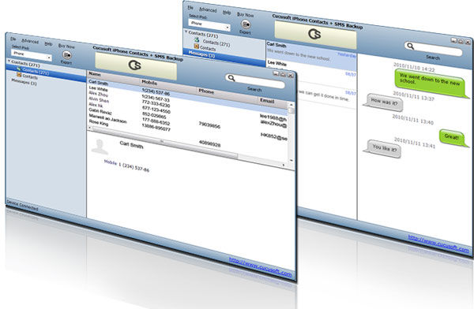Open the Select iPod dropdown in front window

[x=32, y=55]
